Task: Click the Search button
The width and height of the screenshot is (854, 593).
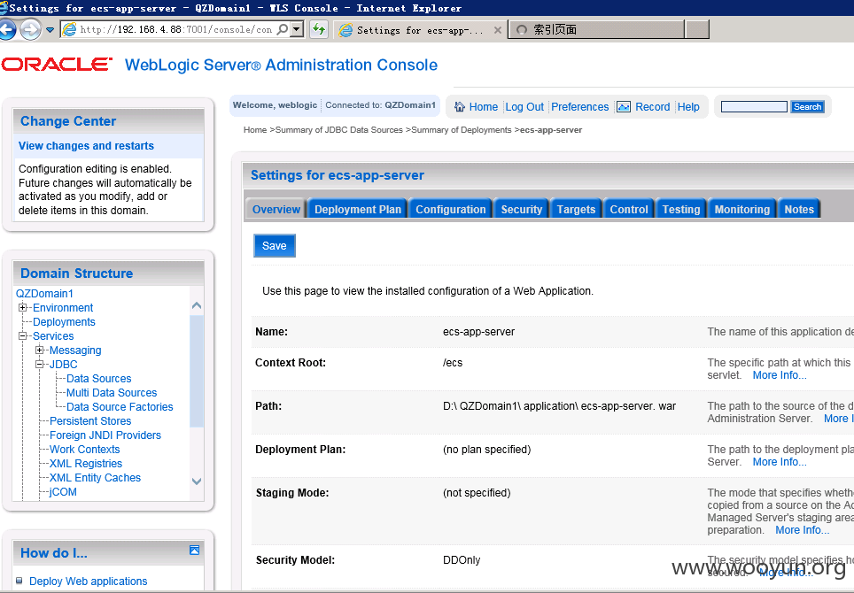Action: pos(807,106)
